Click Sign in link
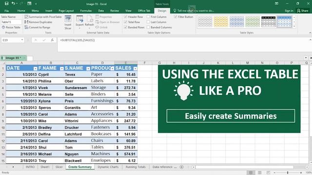Screen dimensions: 312x175 pyautogui.click(x=289, y=11)
